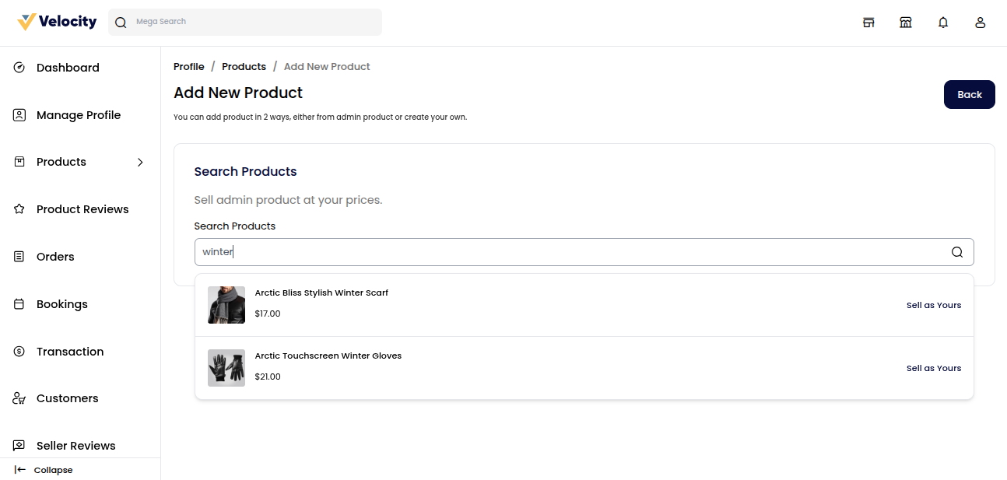Open Product Reviews page
This screenshot has height=480, width=1007.
(82, 209)
